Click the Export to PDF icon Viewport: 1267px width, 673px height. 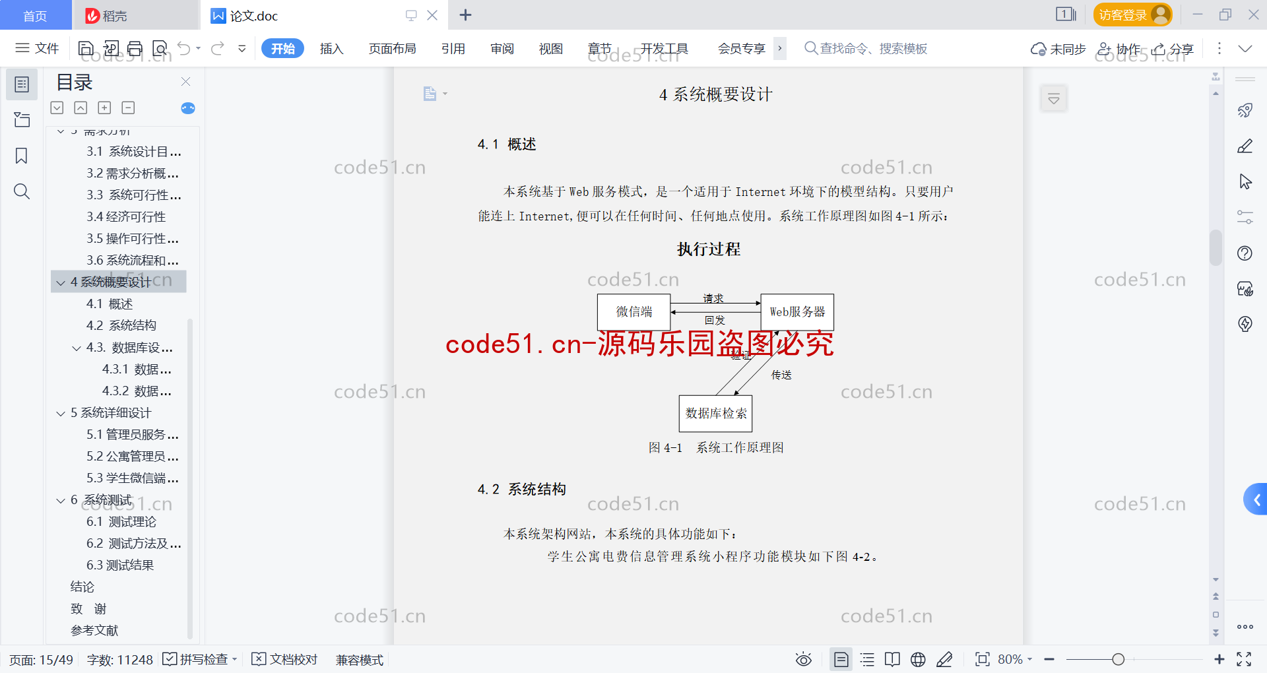111,48
